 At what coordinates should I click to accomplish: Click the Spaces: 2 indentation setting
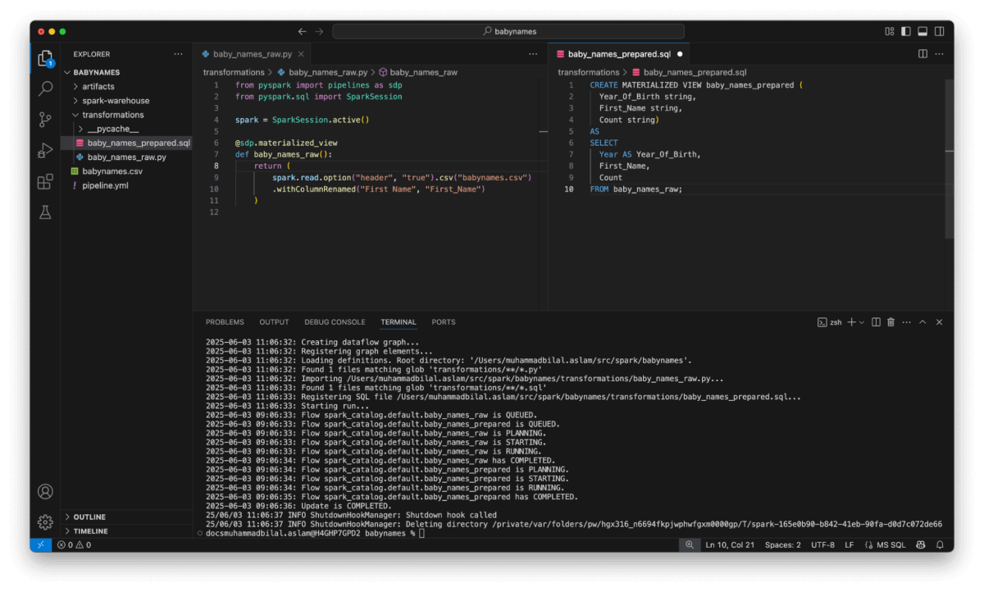(782, 545)
